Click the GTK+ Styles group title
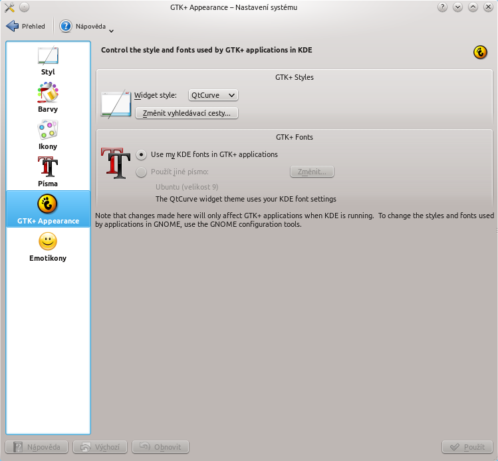 click(295, 77)
